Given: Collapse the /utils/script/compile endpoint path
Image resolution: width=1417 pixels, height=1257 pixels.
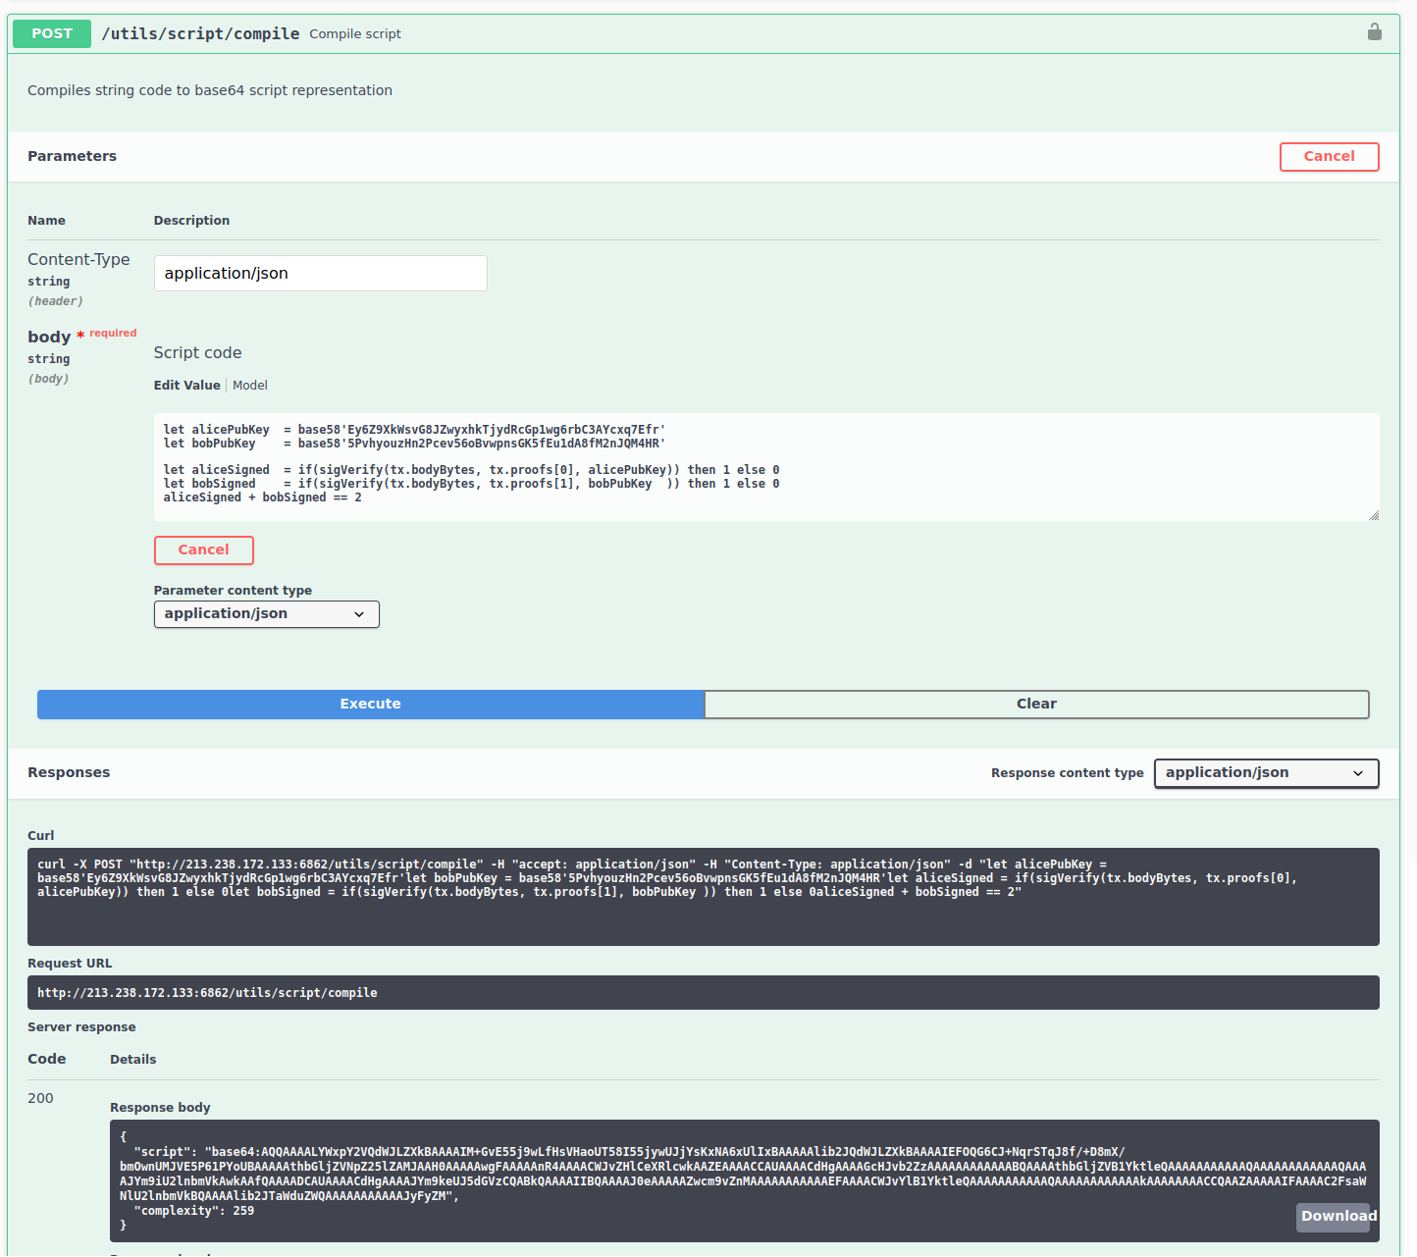Looking at the screenshot, I should pos(200,33).
